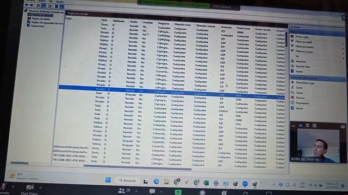Click the green Zoom share screen icon
The image size is (348, 195).
[178, 192]
